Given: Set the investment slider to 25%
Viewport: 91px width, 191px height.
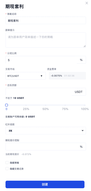Looking at the screenshot, I should tap(26, 105).
